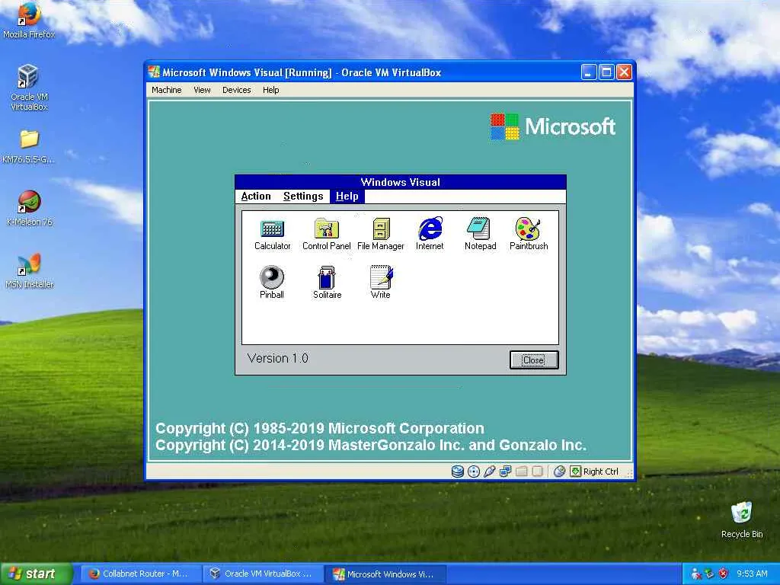Open the Internet Explorer icon
Viewport: 780px width, 585px height.
[x=430, y=234]
